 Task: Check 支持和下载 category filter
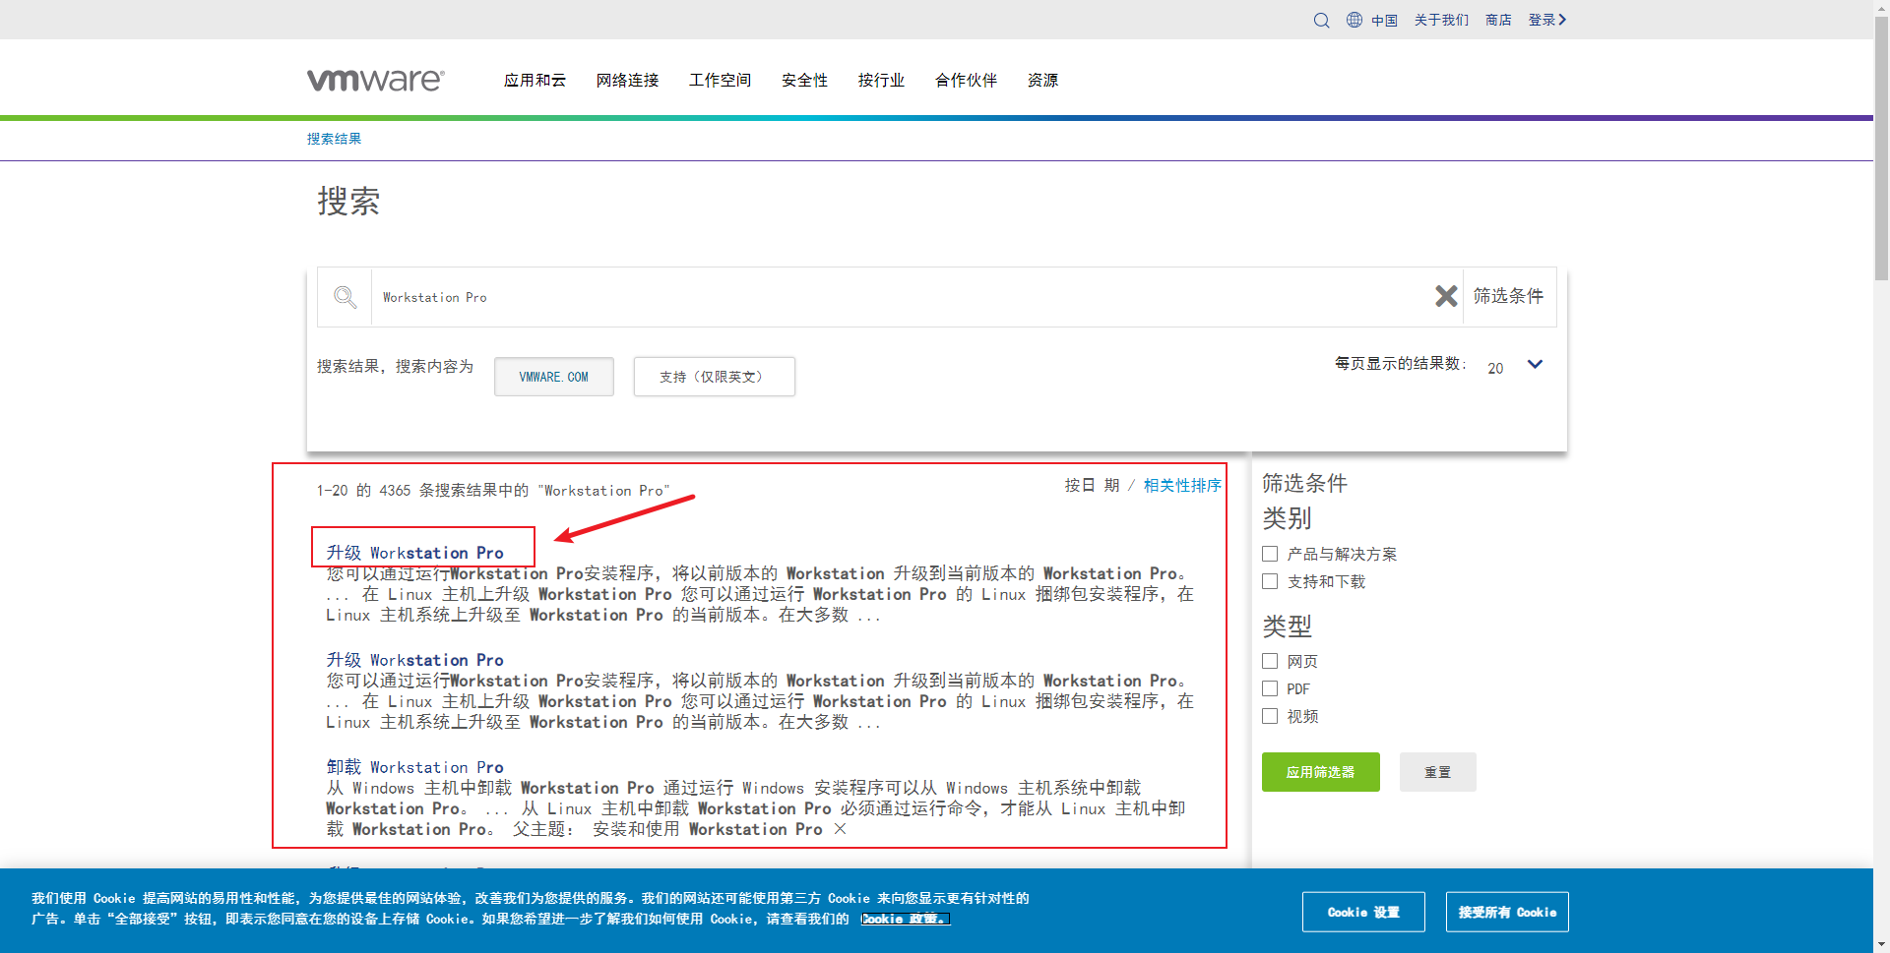pyautogui.click(x=1270, y=581)
